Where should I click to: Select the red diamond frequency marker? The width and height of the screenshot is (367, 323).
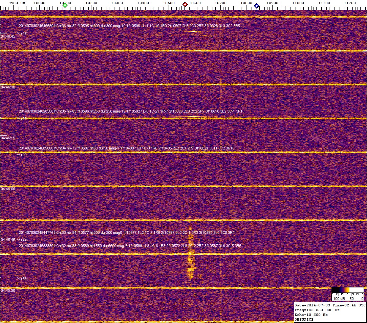point(185,5)
